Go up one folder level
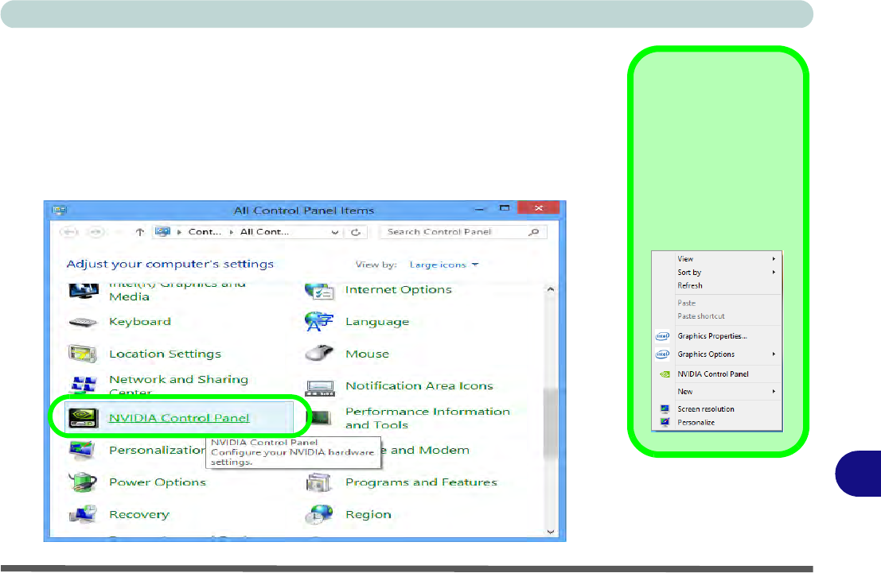 click(x=140, y=232)
